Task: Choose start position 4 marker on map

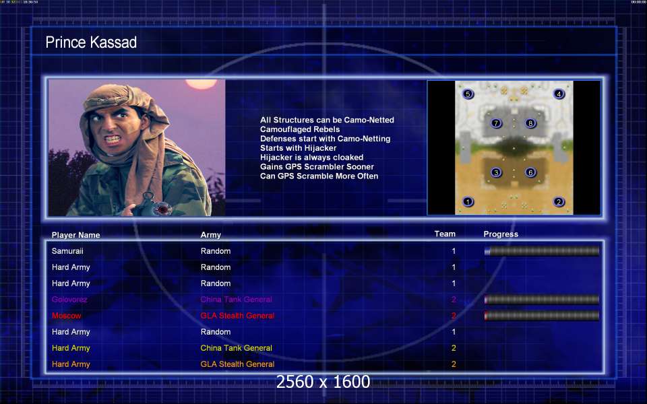Action: coord(559,94)
